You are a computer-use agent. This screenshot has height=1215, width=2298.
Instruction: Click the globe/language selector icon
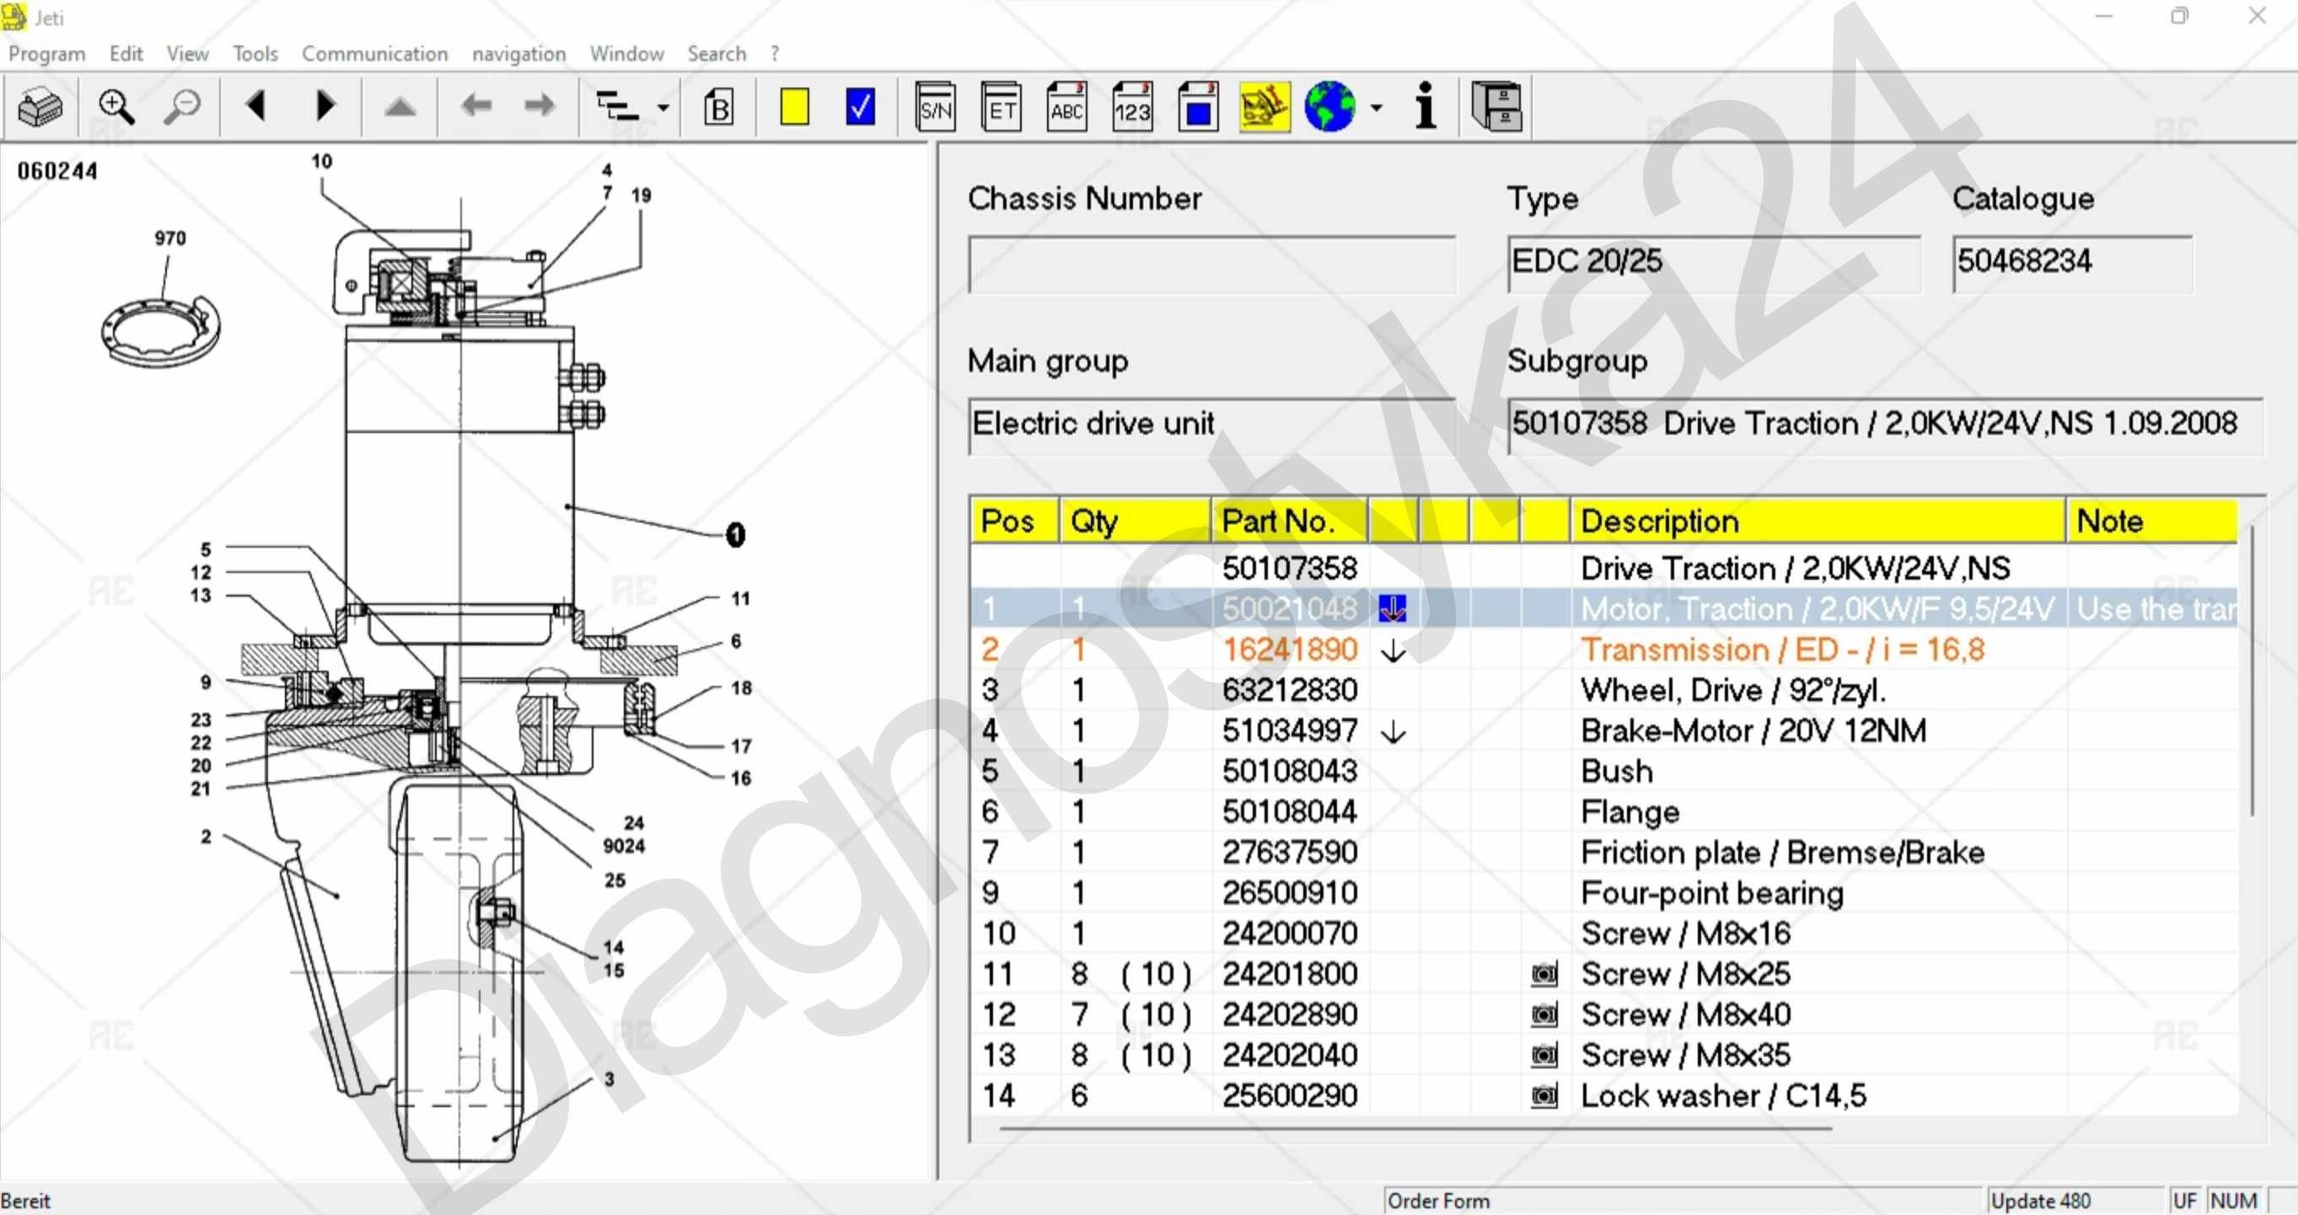pos(1336,104)
